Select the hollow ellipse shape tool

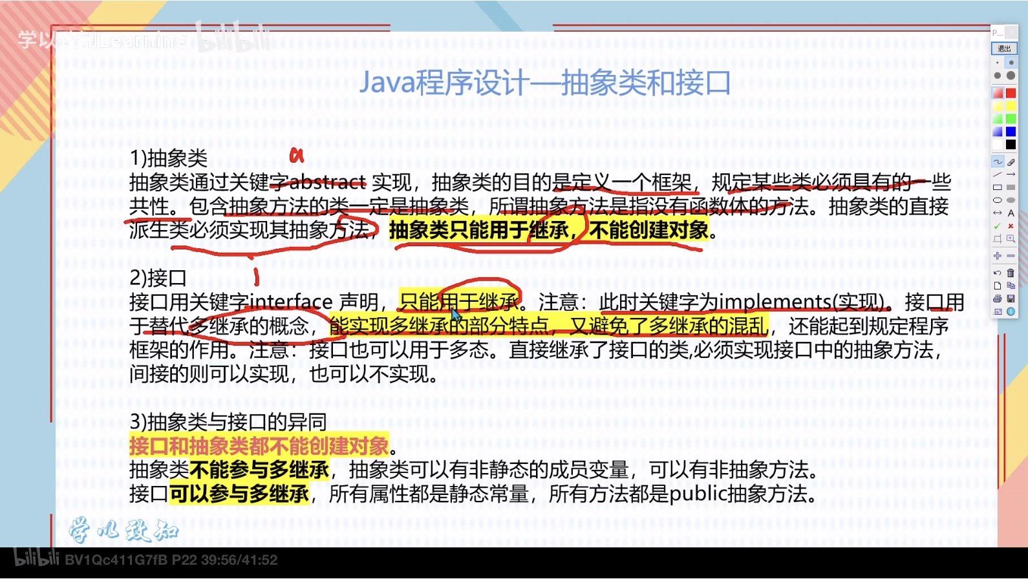(x=998, y=200)
